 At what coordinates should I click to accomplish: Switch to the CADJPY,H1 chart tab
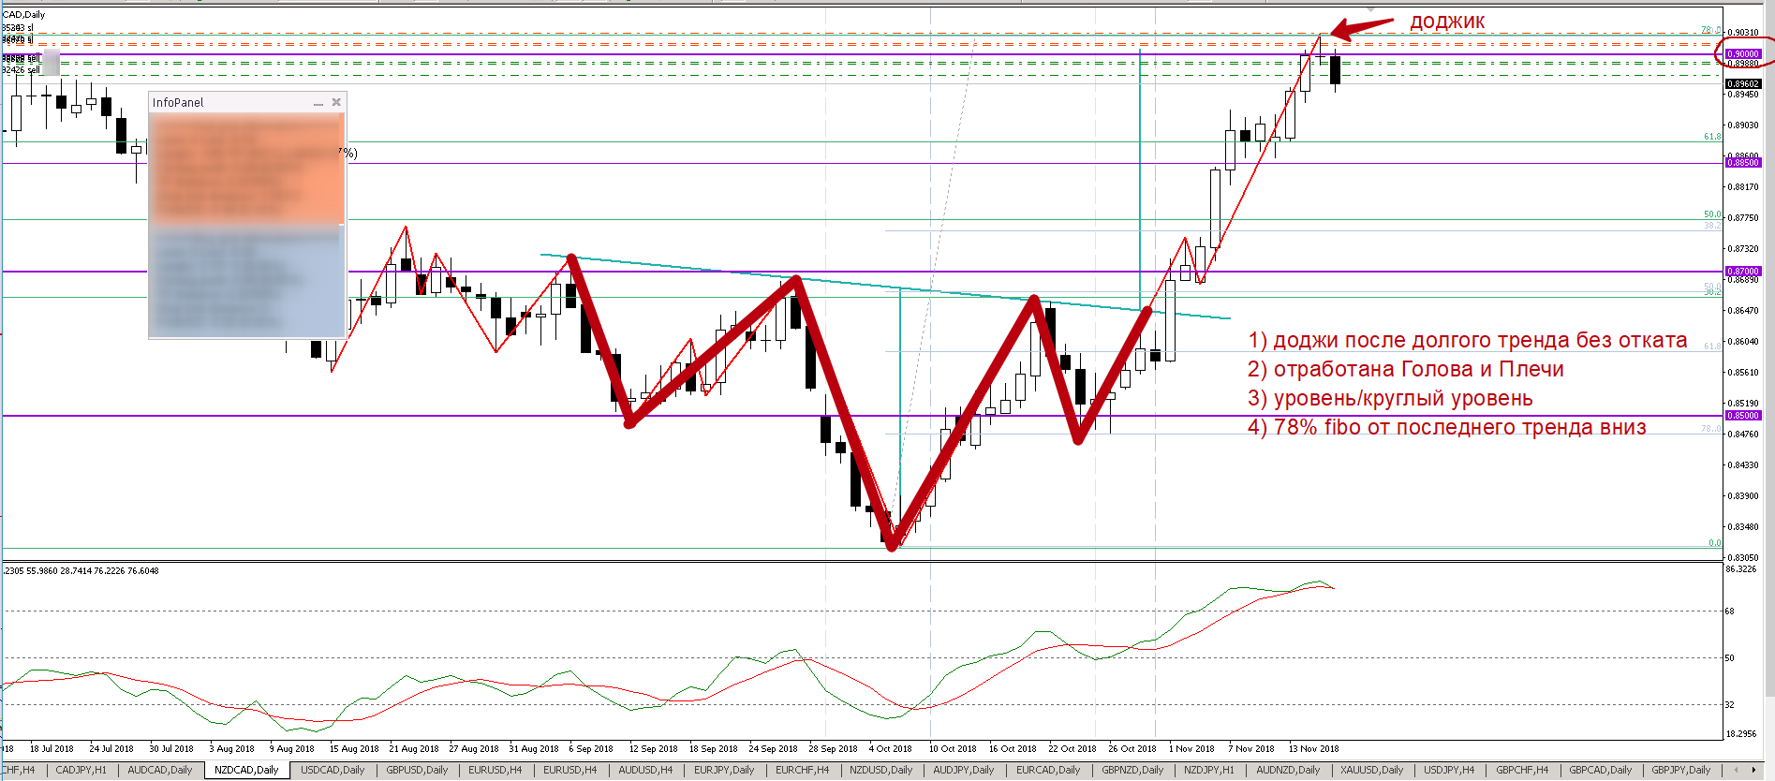coord(81,771)
